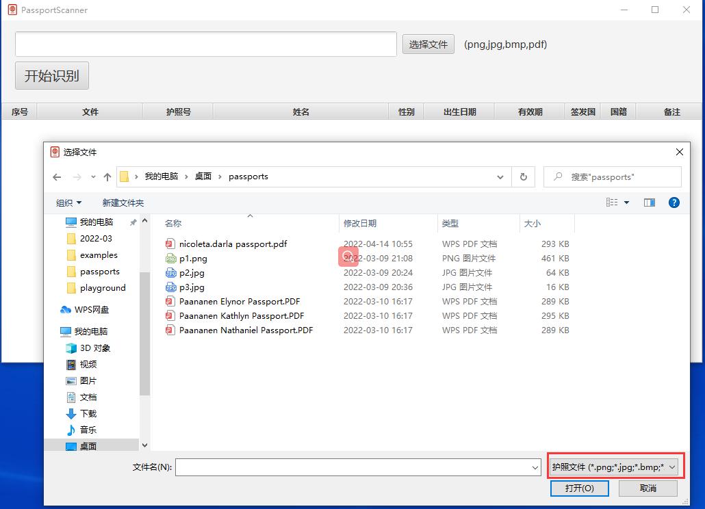The height and width of the screenshot is (509, 705).
Task: Select 图片 in the sidebar
Action: [88, 381]
